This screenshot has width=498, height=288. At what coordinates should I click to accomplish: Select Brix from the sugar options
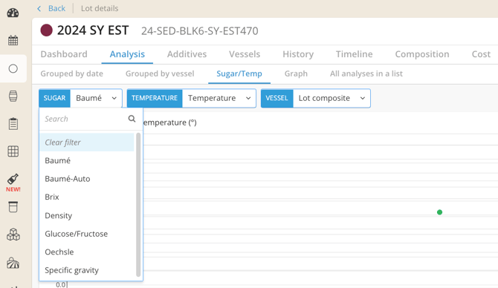[x=87, y=197]
